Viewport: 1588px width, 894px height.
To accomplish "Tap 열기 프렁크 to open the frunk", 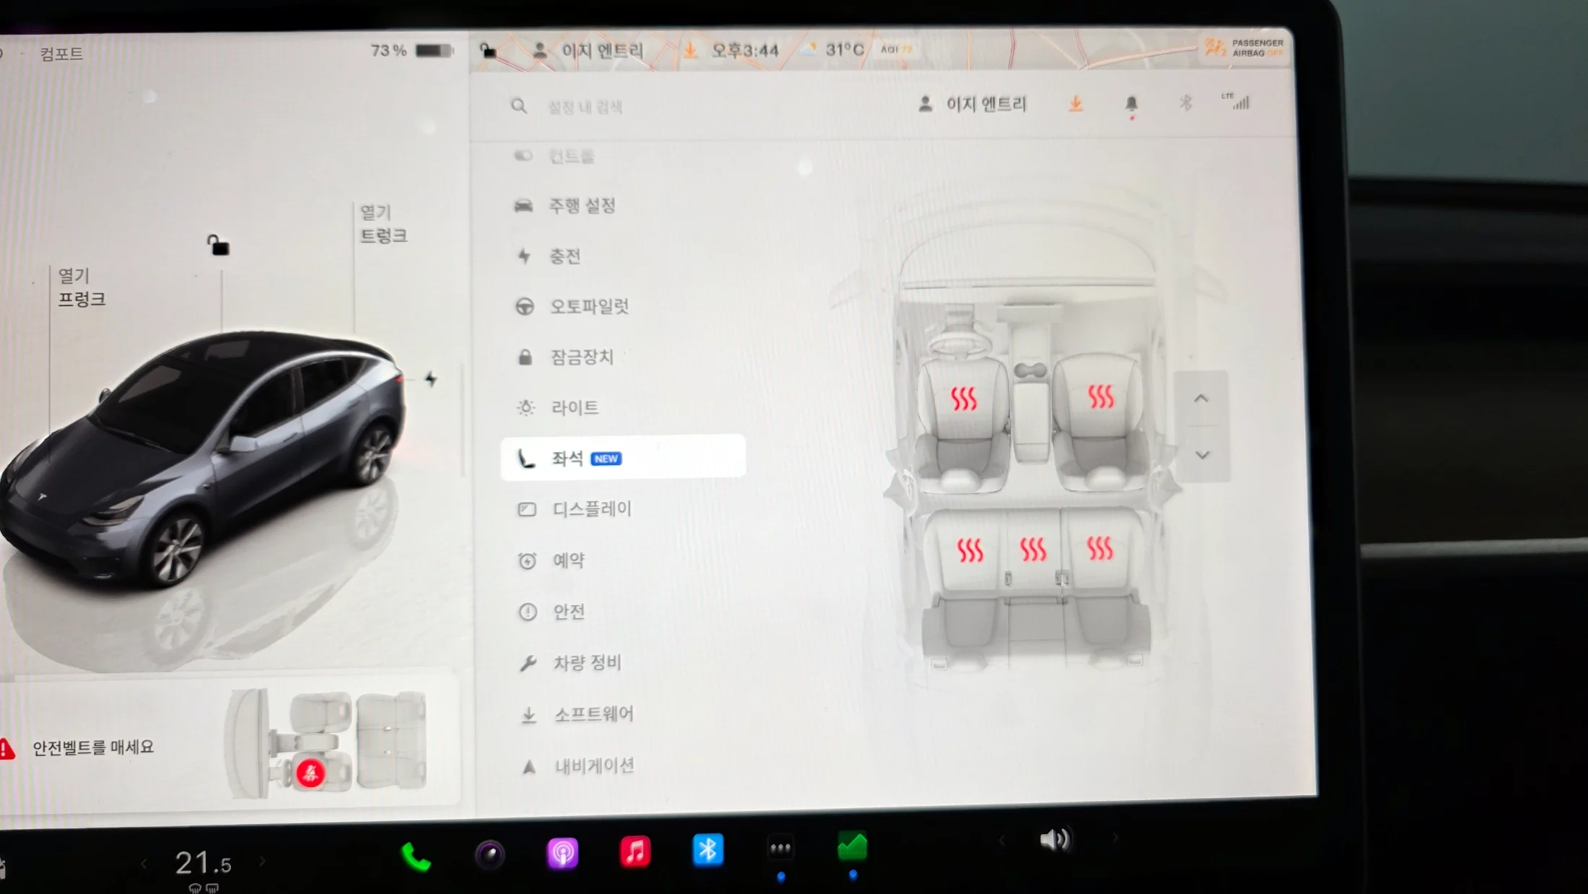I will 82,287.
